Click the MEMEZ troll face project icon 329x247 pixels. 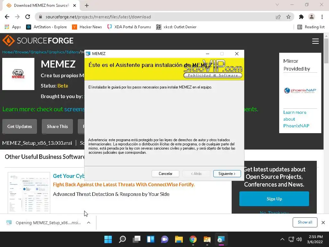click(18, 74)
